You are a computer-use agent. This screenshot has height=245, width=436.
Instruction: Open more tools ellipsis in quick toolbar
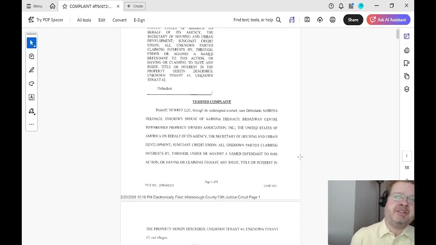coord(32,124)
